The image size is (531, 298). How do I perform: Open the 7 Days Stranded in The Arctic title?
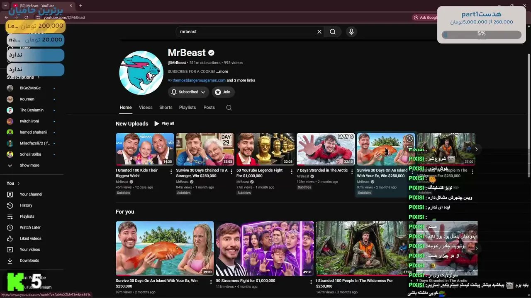[x=322, y=171]
